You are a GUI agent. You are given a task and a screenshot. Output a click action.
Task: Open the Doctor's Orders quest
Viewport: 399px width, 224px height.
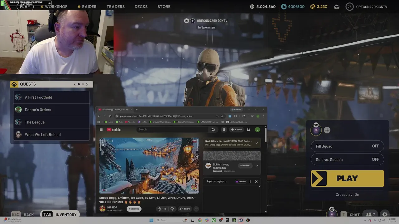tap(51, 110)
